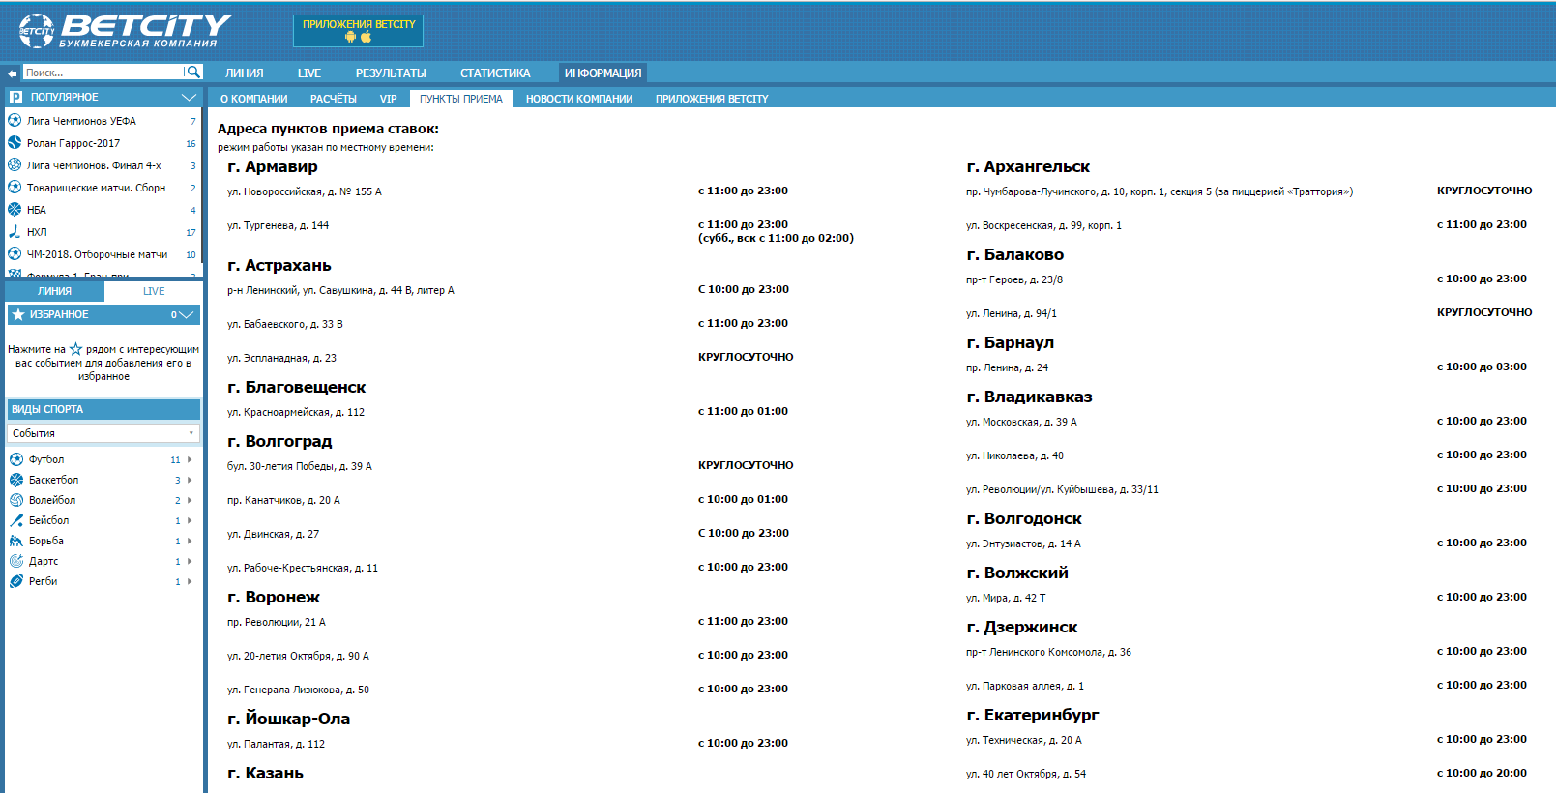The width and height of the screenshot is (1556, 793).
Task: Click the basketball icon beside НБА
Action: [15, 210]
